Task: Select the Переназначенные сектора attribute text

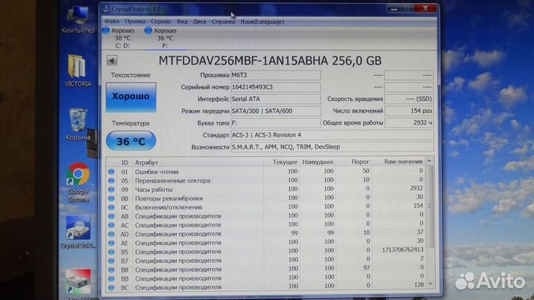Action: click(x=173, y=180)
